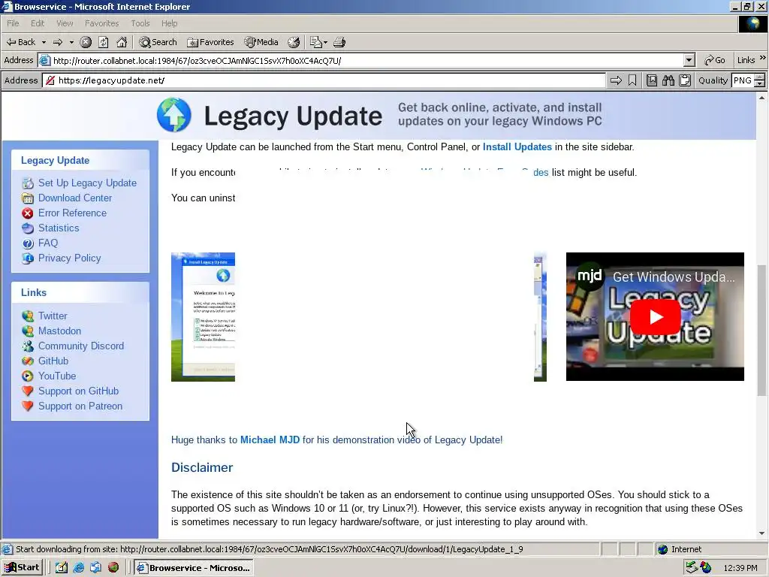This screenshot has height=577, width=769.
Task: Open the File menu
Action: click(13, 23)
